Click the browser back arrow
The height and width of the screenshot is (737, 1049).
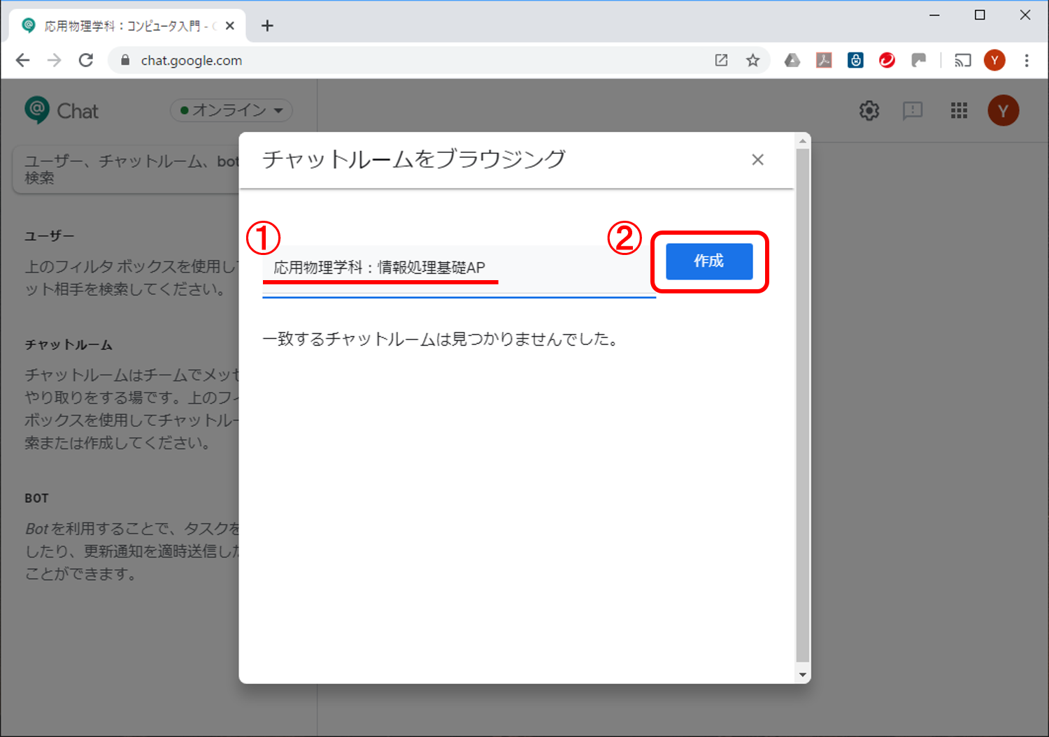pyautogui.click(x=22, y=60)
